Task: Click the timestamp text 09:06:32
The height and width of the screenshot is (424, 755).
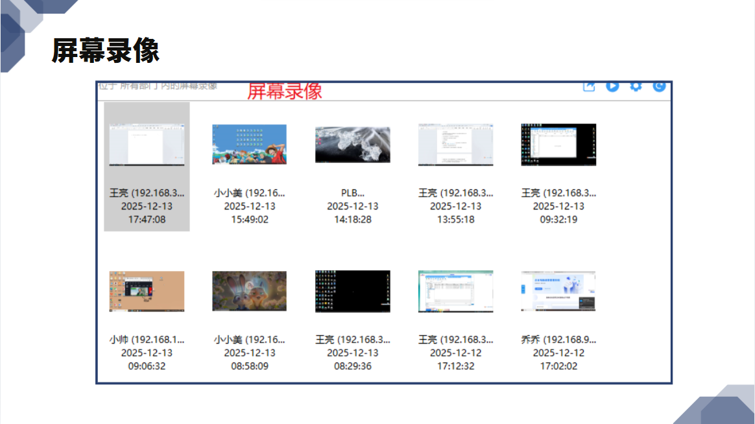Action: [147, 366]
